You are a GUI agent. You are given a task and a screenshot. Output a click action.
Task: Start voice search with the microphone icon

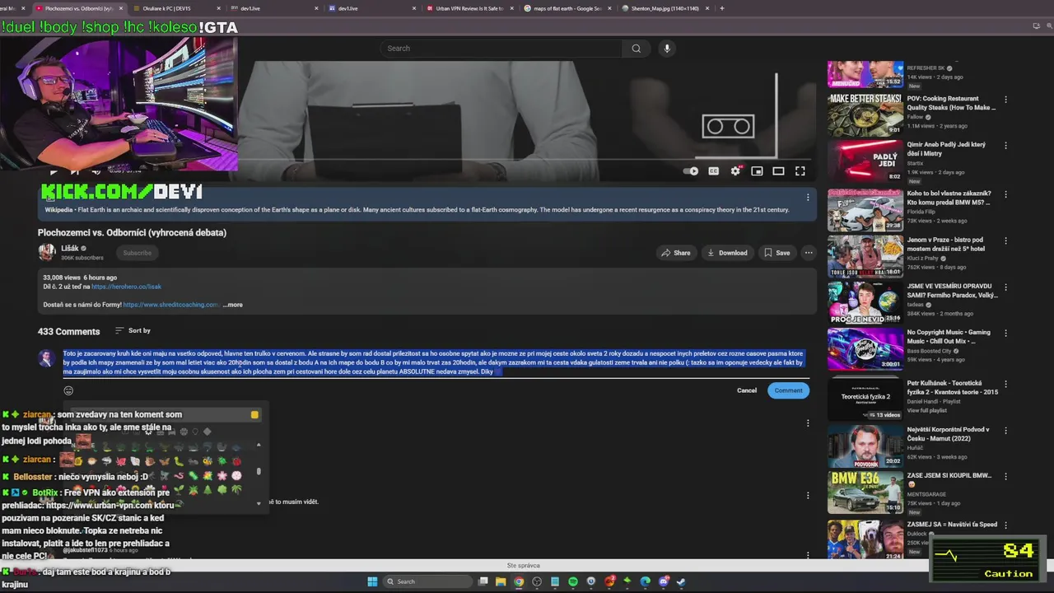(667, 49)
